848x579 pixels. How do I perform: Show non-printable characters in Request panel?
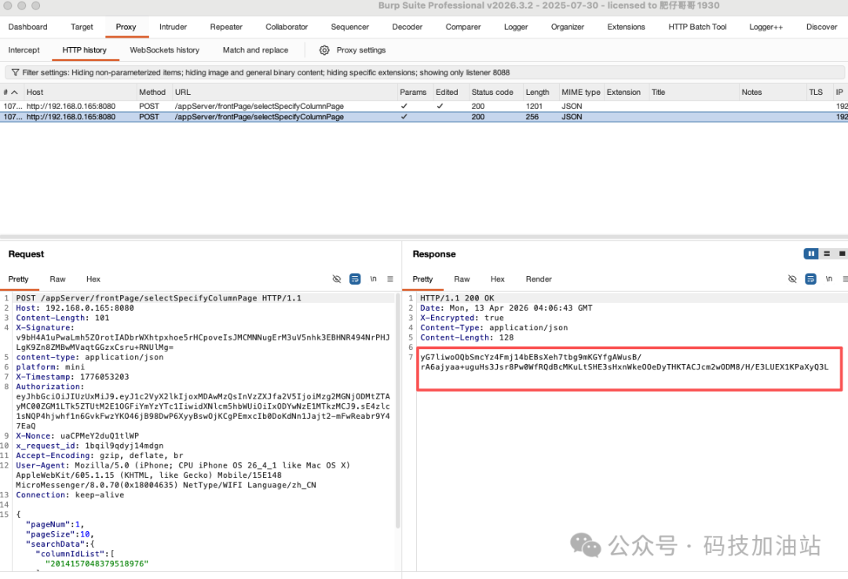[373, 279]
